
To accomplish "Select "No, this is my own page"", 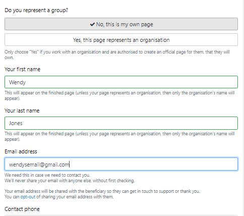I will pos(121,24).
